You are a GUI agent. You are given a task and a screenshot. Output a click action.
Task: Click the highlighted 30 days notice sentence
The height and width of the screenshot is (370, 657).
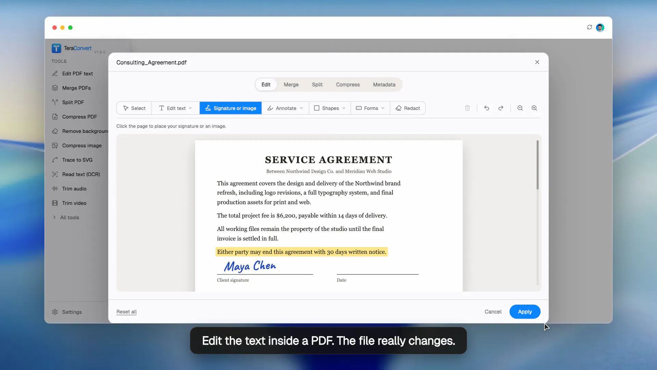(301, 252)
